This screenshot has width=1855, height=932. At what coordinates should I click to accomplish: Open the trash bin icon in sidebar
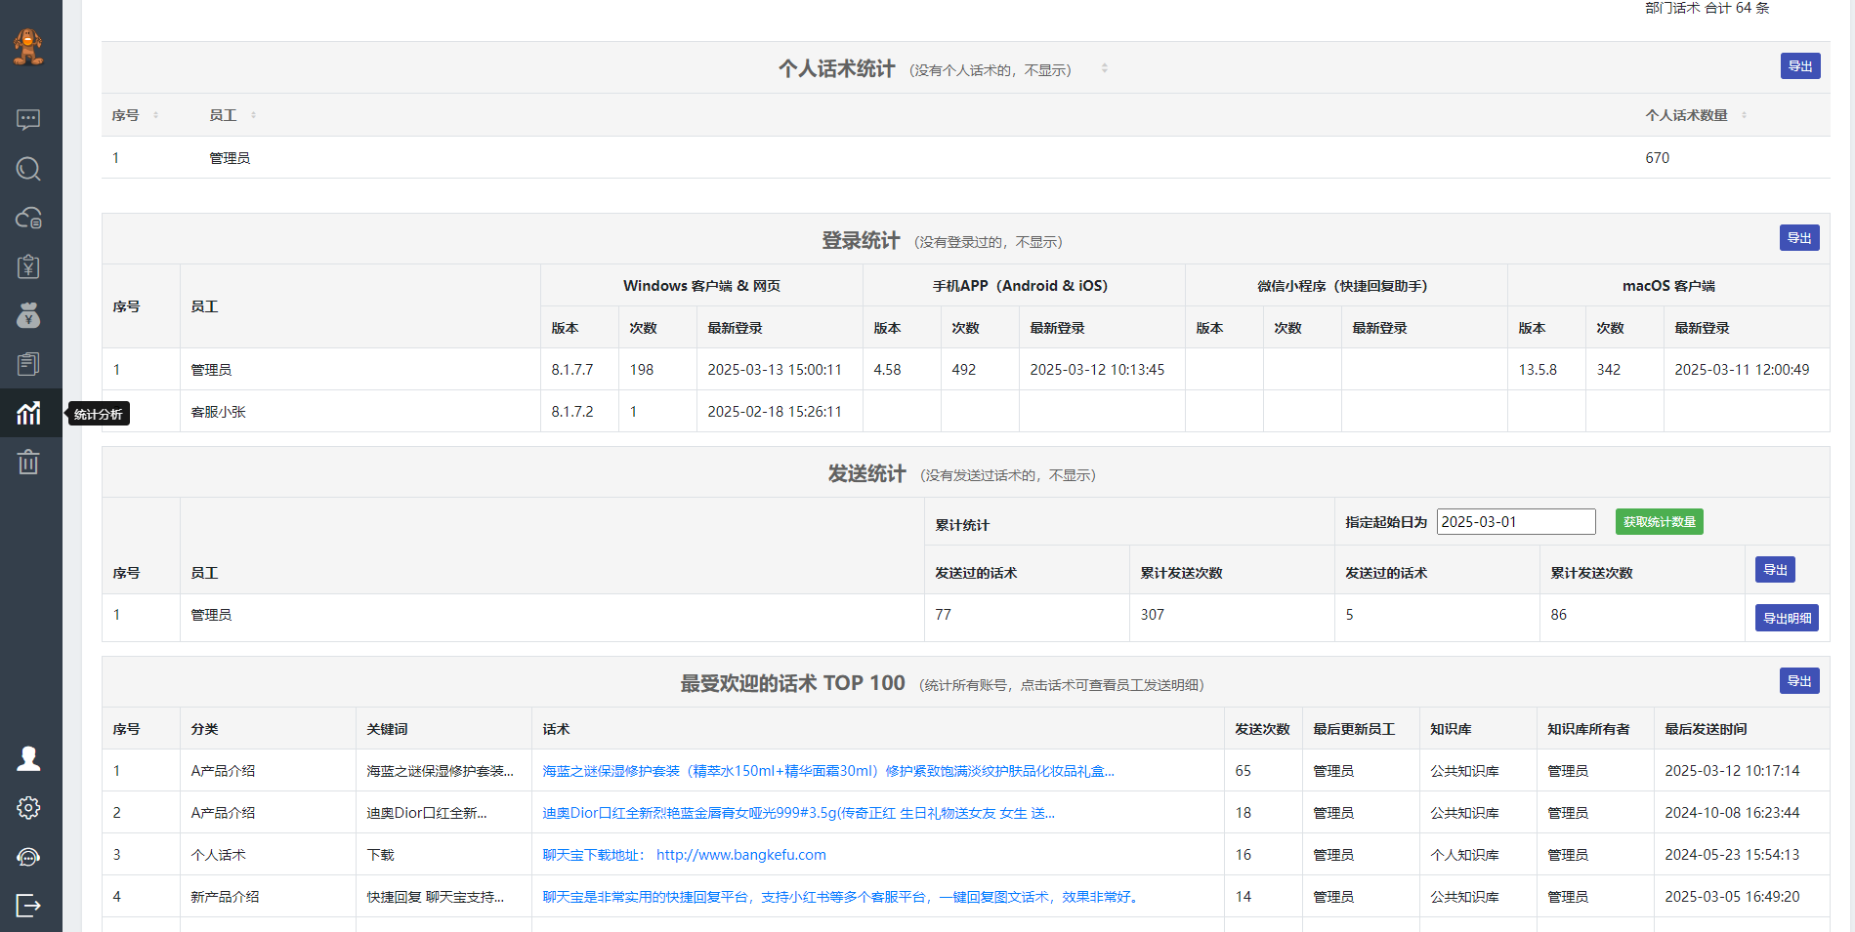pos(28,462)
